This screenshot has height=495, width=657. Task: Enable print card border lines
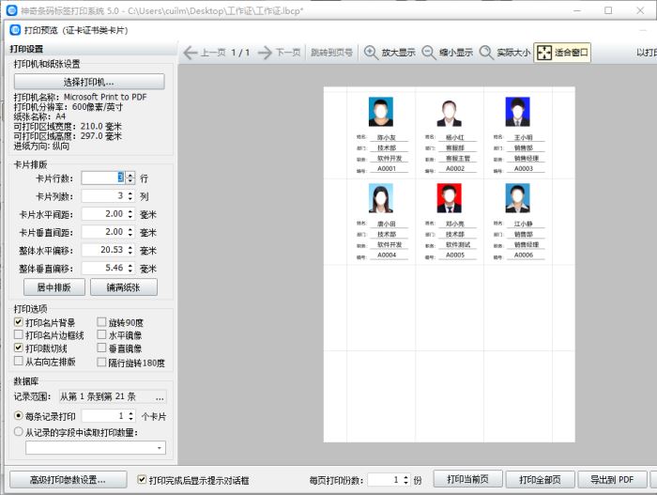(x=19, y=334)
